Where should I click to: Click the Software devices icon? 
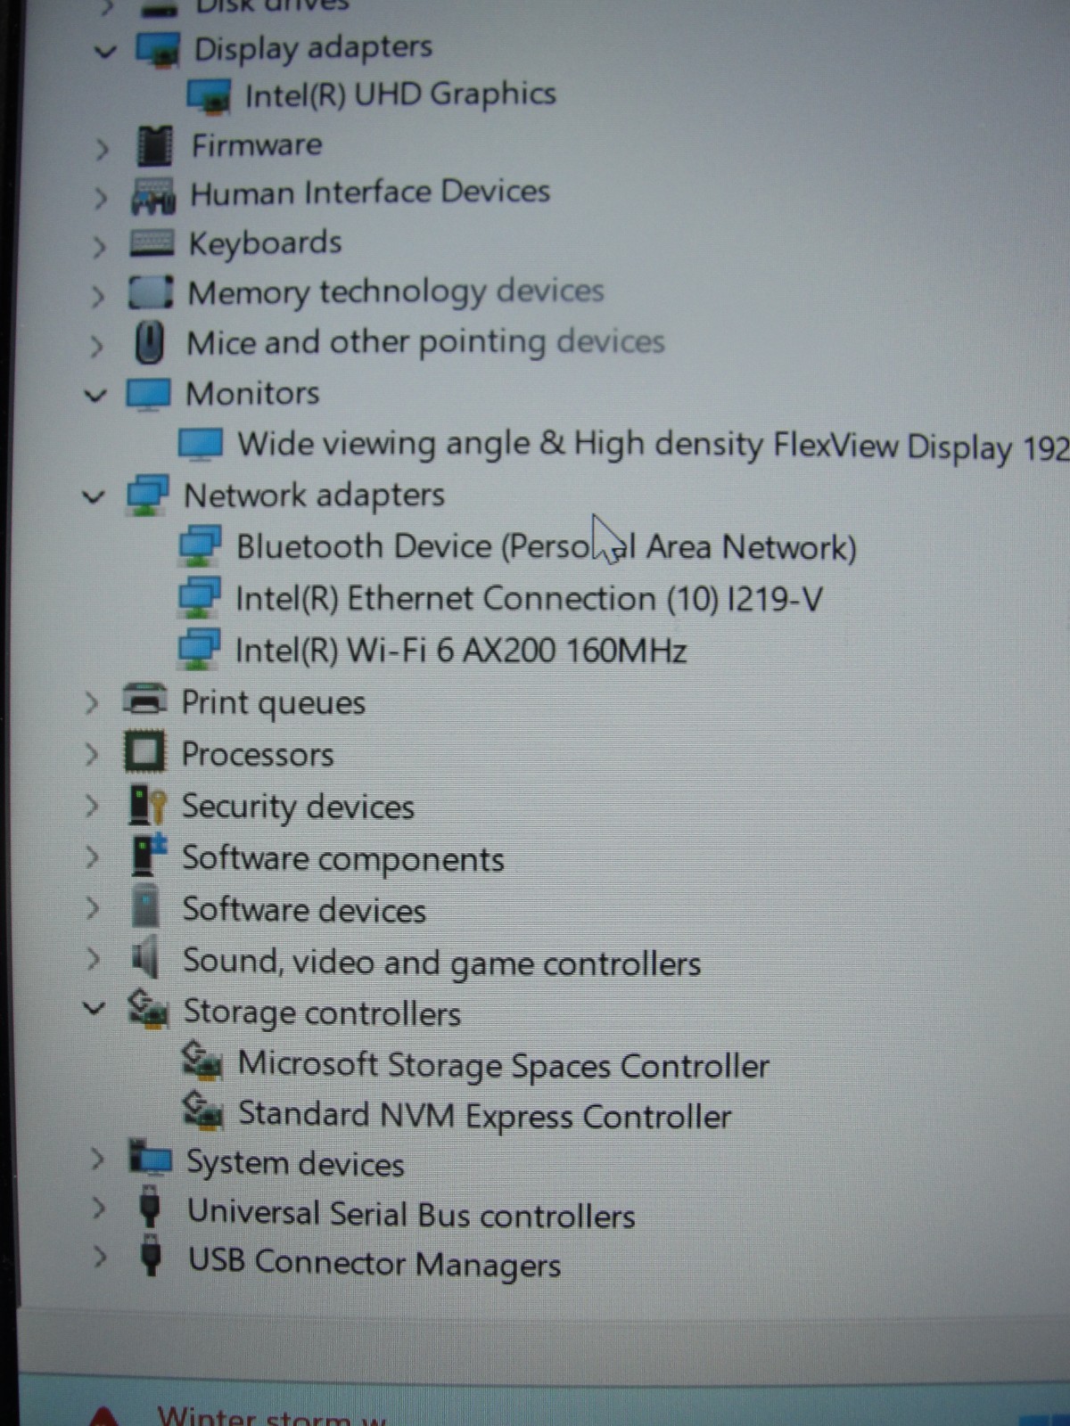144,907
